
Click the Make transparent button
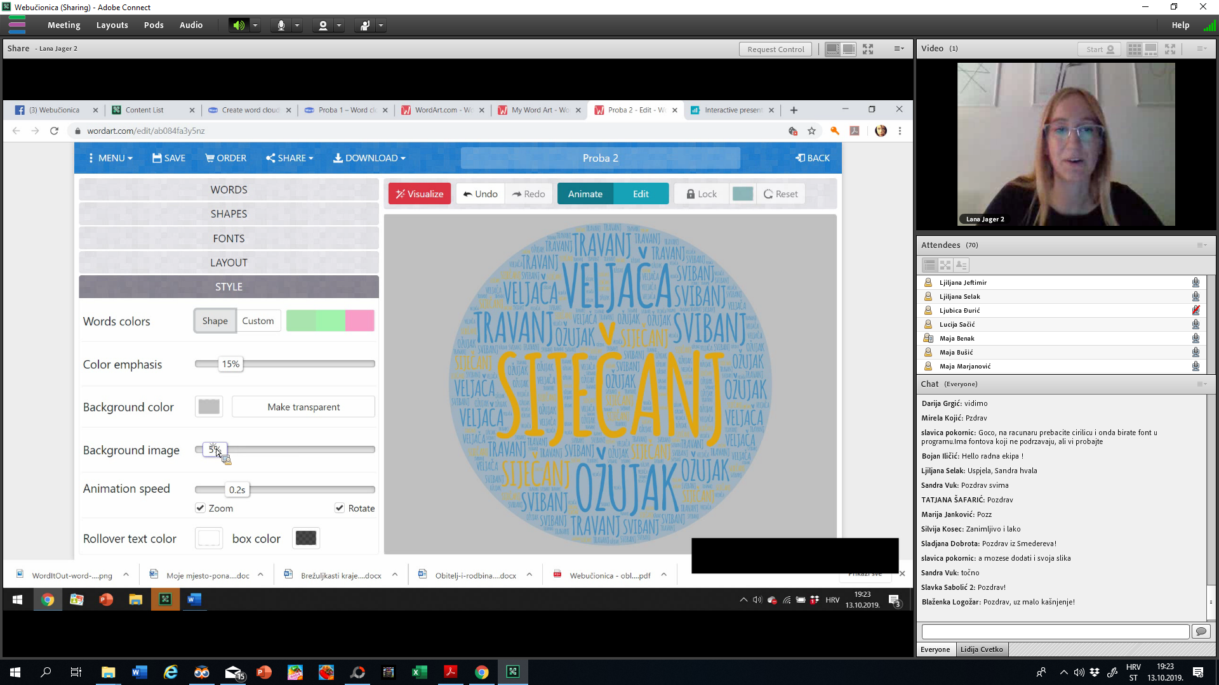pyautogui.click(x=303, y=407)
